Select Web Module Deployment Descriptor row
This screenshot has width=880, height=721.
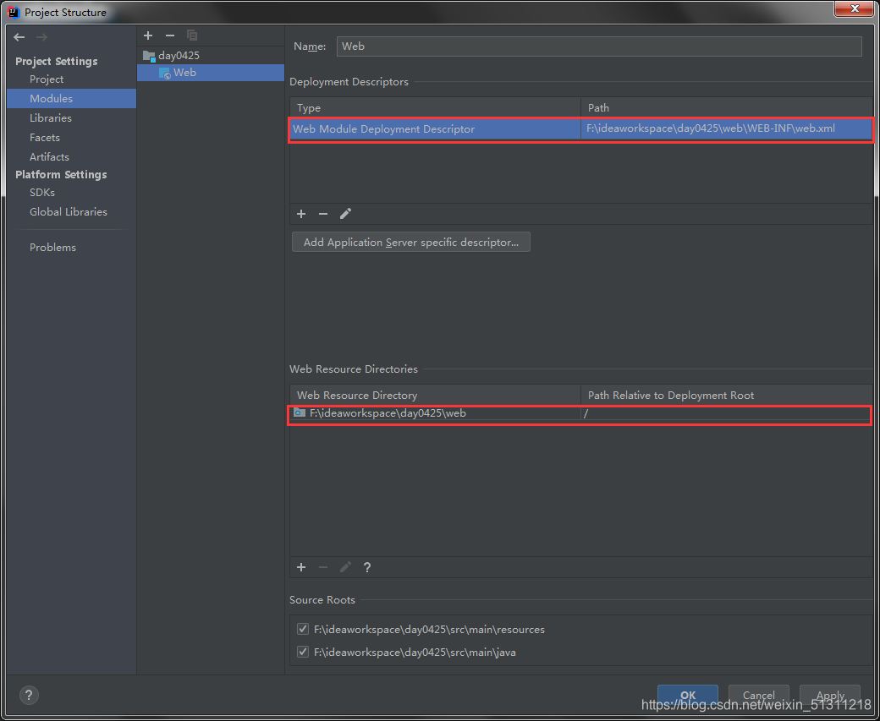[580, 129]
